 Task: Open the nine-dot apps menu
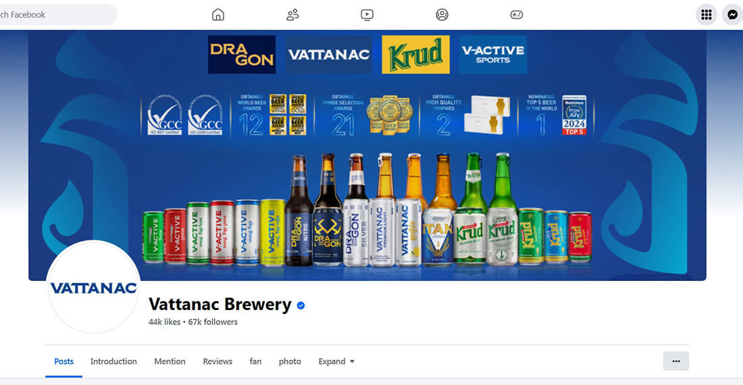tap(706, 15)
